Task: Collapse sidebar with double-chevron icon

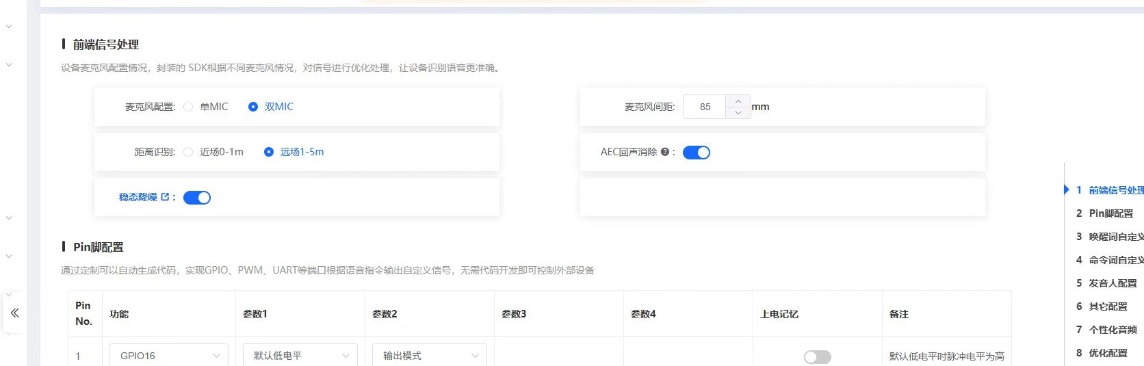Action: pos(14,313)
